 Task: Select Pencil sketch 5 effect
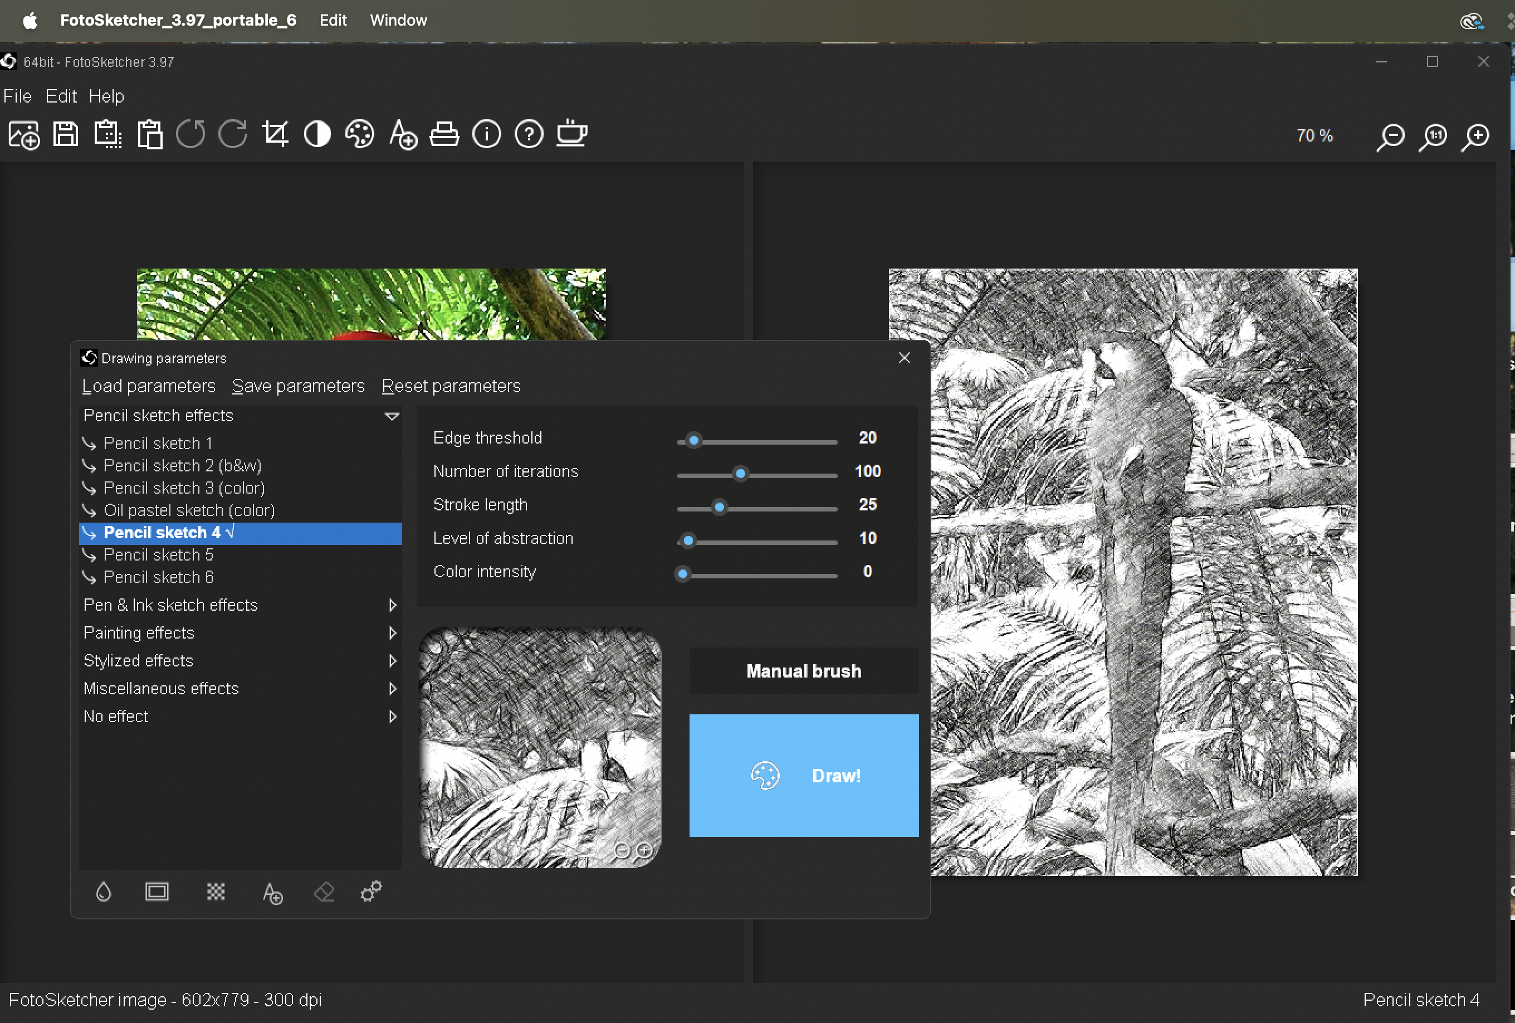click(x=241, y=555)
